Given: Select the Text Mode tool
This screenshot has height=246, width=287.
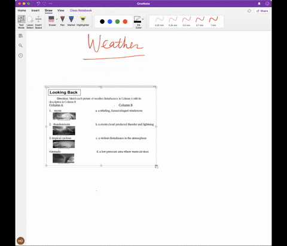Looking at the screenshot, I should [22, 22].
